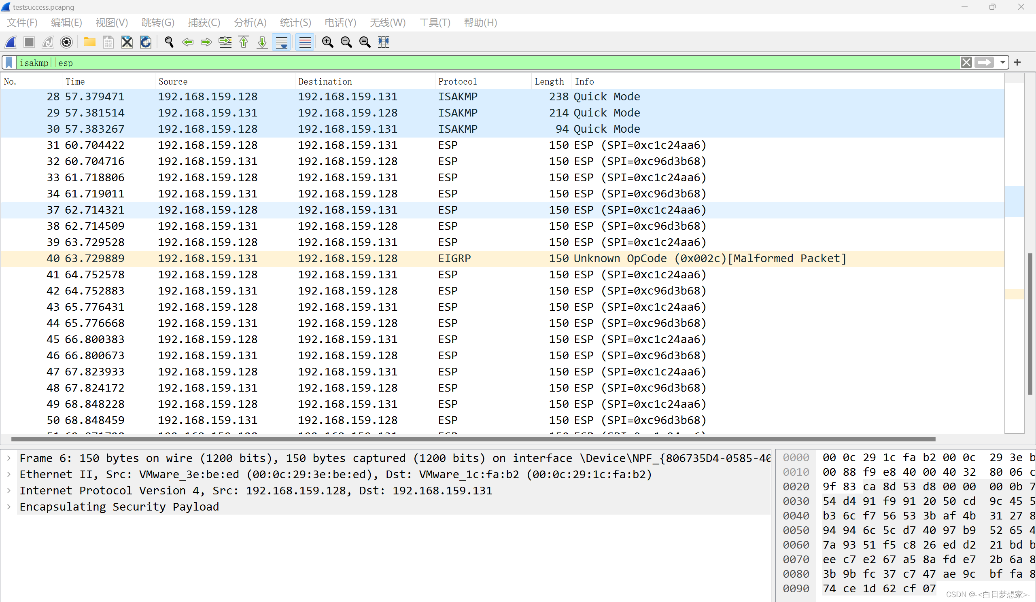Viewport: 1036px width, 602px height.
Task: Open the 分析(A) menu
Action: coord(250,23)
